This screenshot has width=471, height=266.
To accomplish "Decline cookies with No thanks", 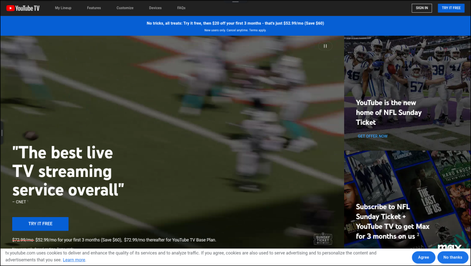I will pos(453,258).
